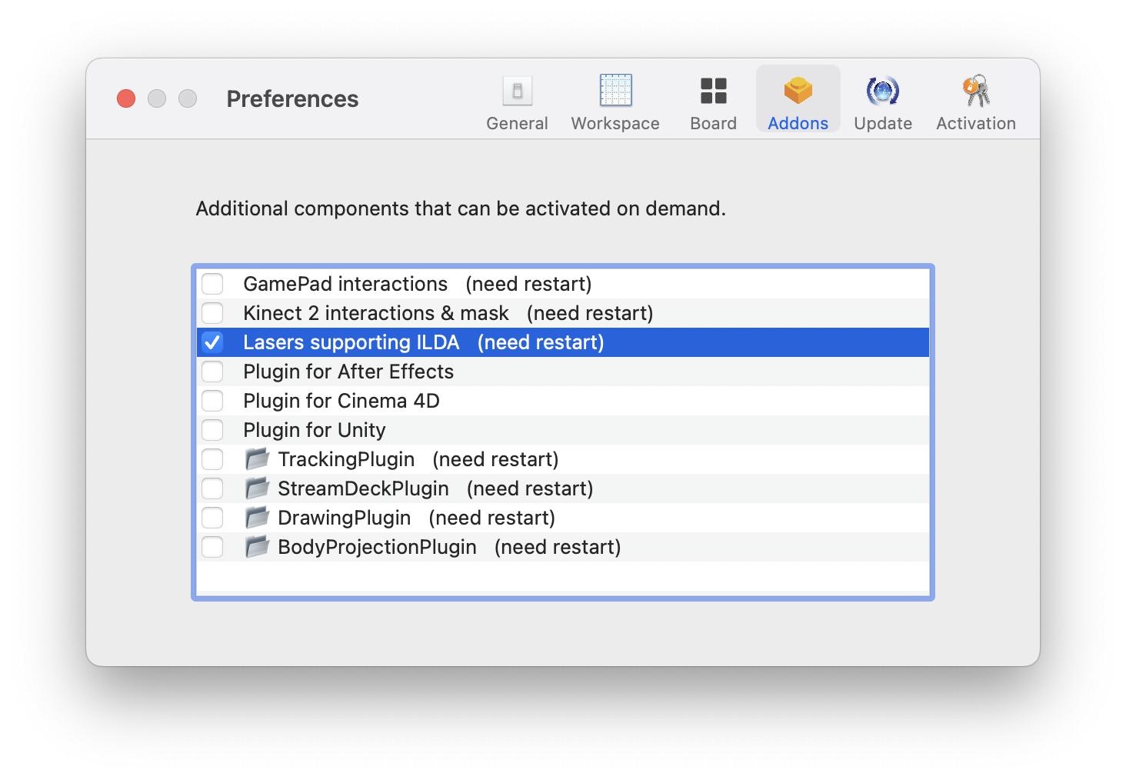Screen dimensions: 1126x780
Task: Open the Workspace grid icon
Action: click(x=615, y=91)
